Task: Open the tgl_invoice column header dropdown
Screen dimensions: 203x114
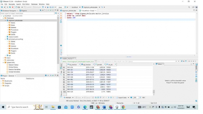Action: click(93, 64)
